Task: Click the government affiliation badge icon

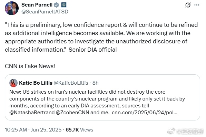Action: 64,5
